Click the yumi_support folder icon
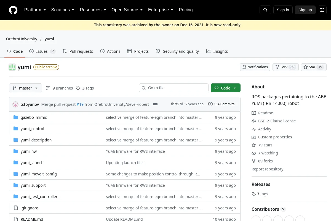 coord(16,185)
